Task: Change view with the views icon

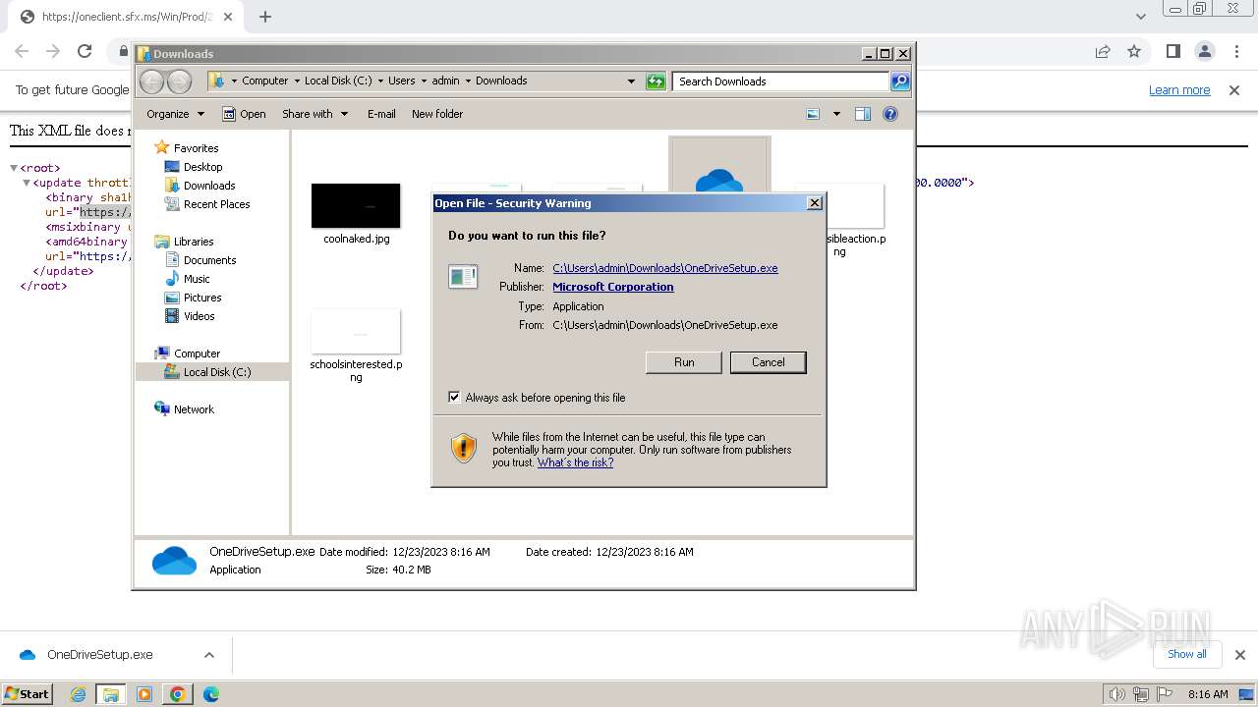Action: (x=813, y=114)
